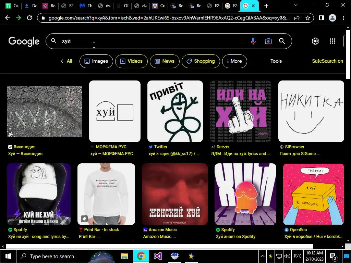Screen dimensions: 351x263
Task: Open the Twitter 'привіт' drawing thumbnail
Action: pos(175,111)
